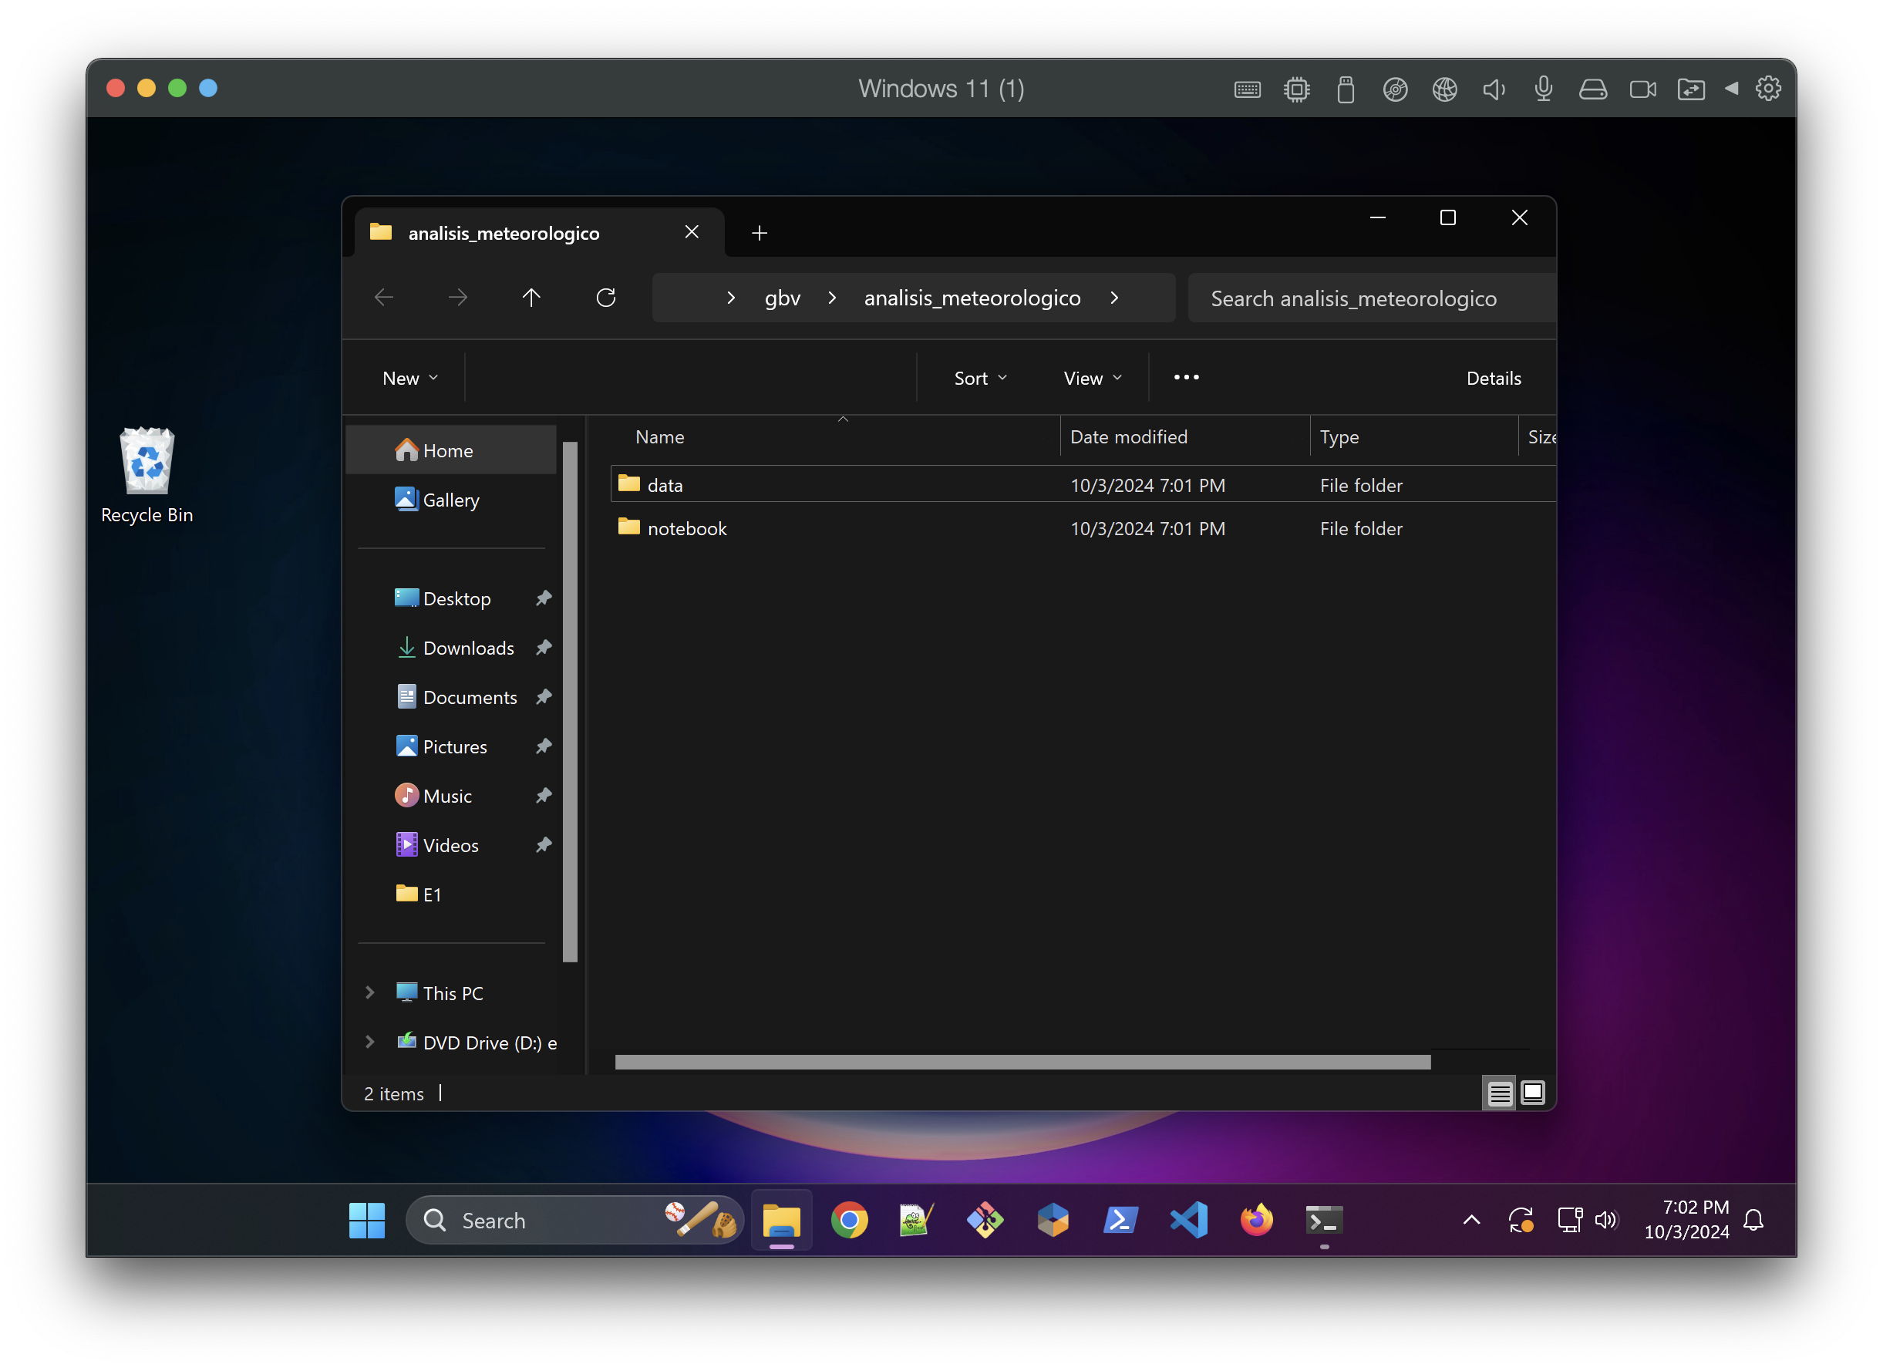Add a new tab with plus button
This screenshot has width=1883, height=1371.
click(759, 234)
